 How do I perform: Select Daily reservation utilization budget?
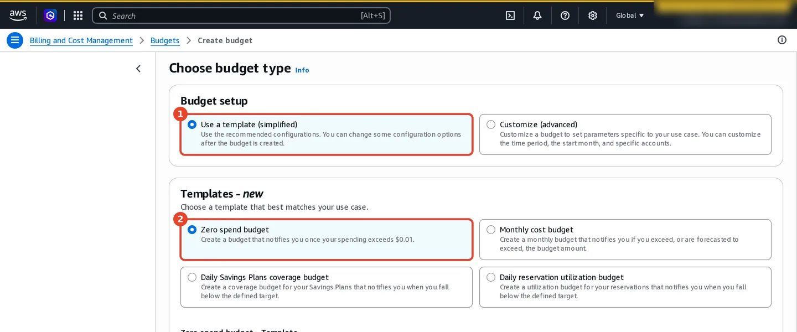625,287
